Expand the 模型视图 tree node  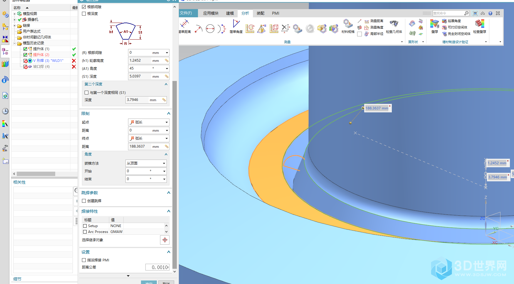[x=15, y=14]
